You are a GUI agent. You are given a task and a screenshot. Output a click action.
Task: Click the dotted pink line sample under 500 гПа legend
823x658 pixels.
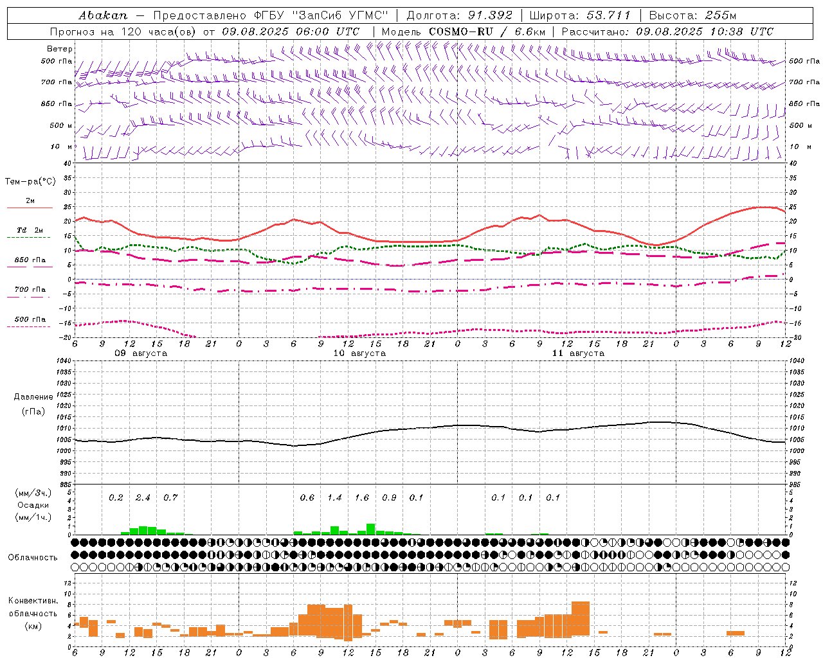pos(28,327)
